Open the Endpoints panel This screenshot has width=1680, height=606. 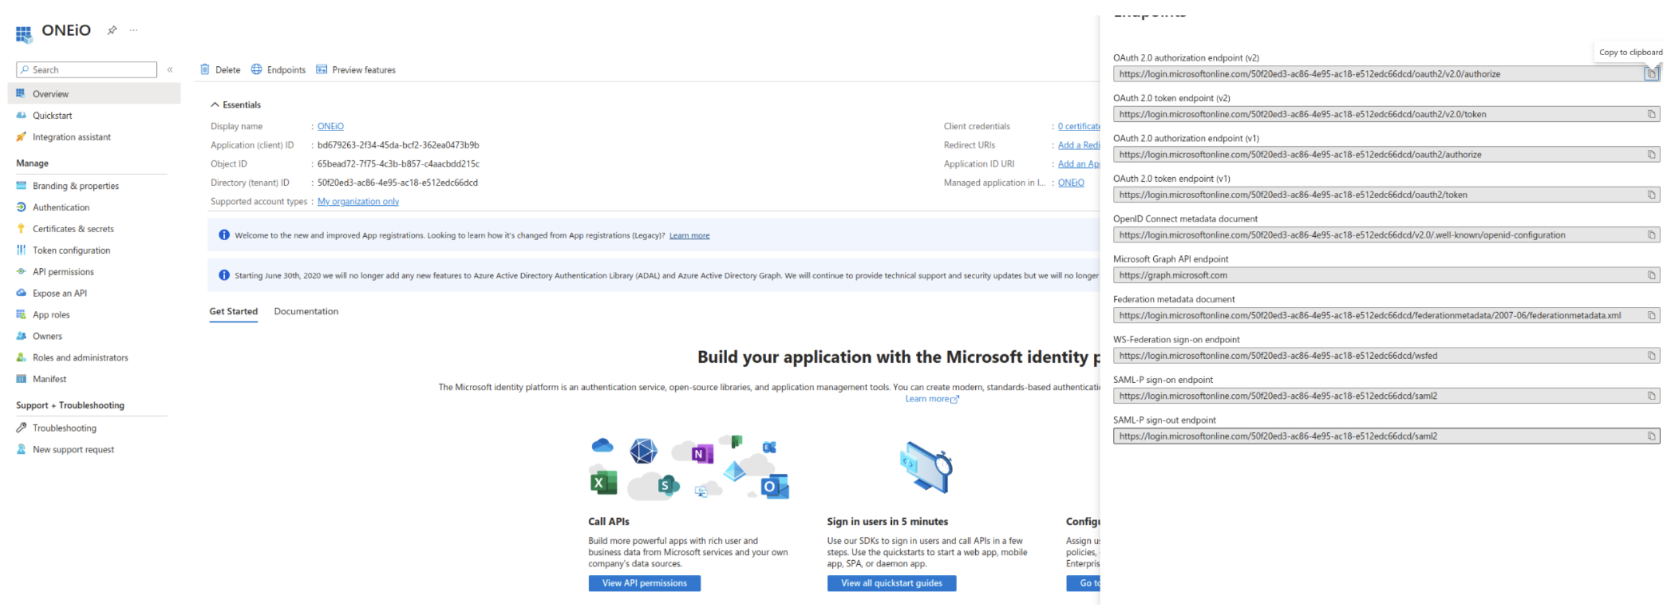coord(278,70)
